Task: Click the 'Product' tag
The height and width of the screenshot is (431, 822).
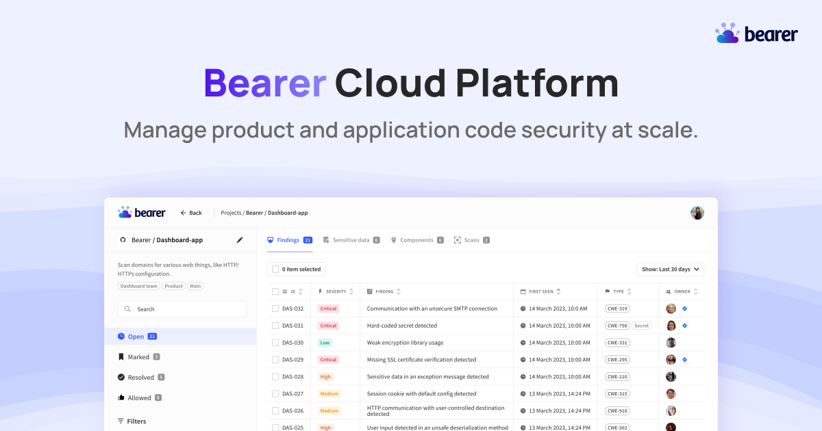Action: (x=174, y=286)
